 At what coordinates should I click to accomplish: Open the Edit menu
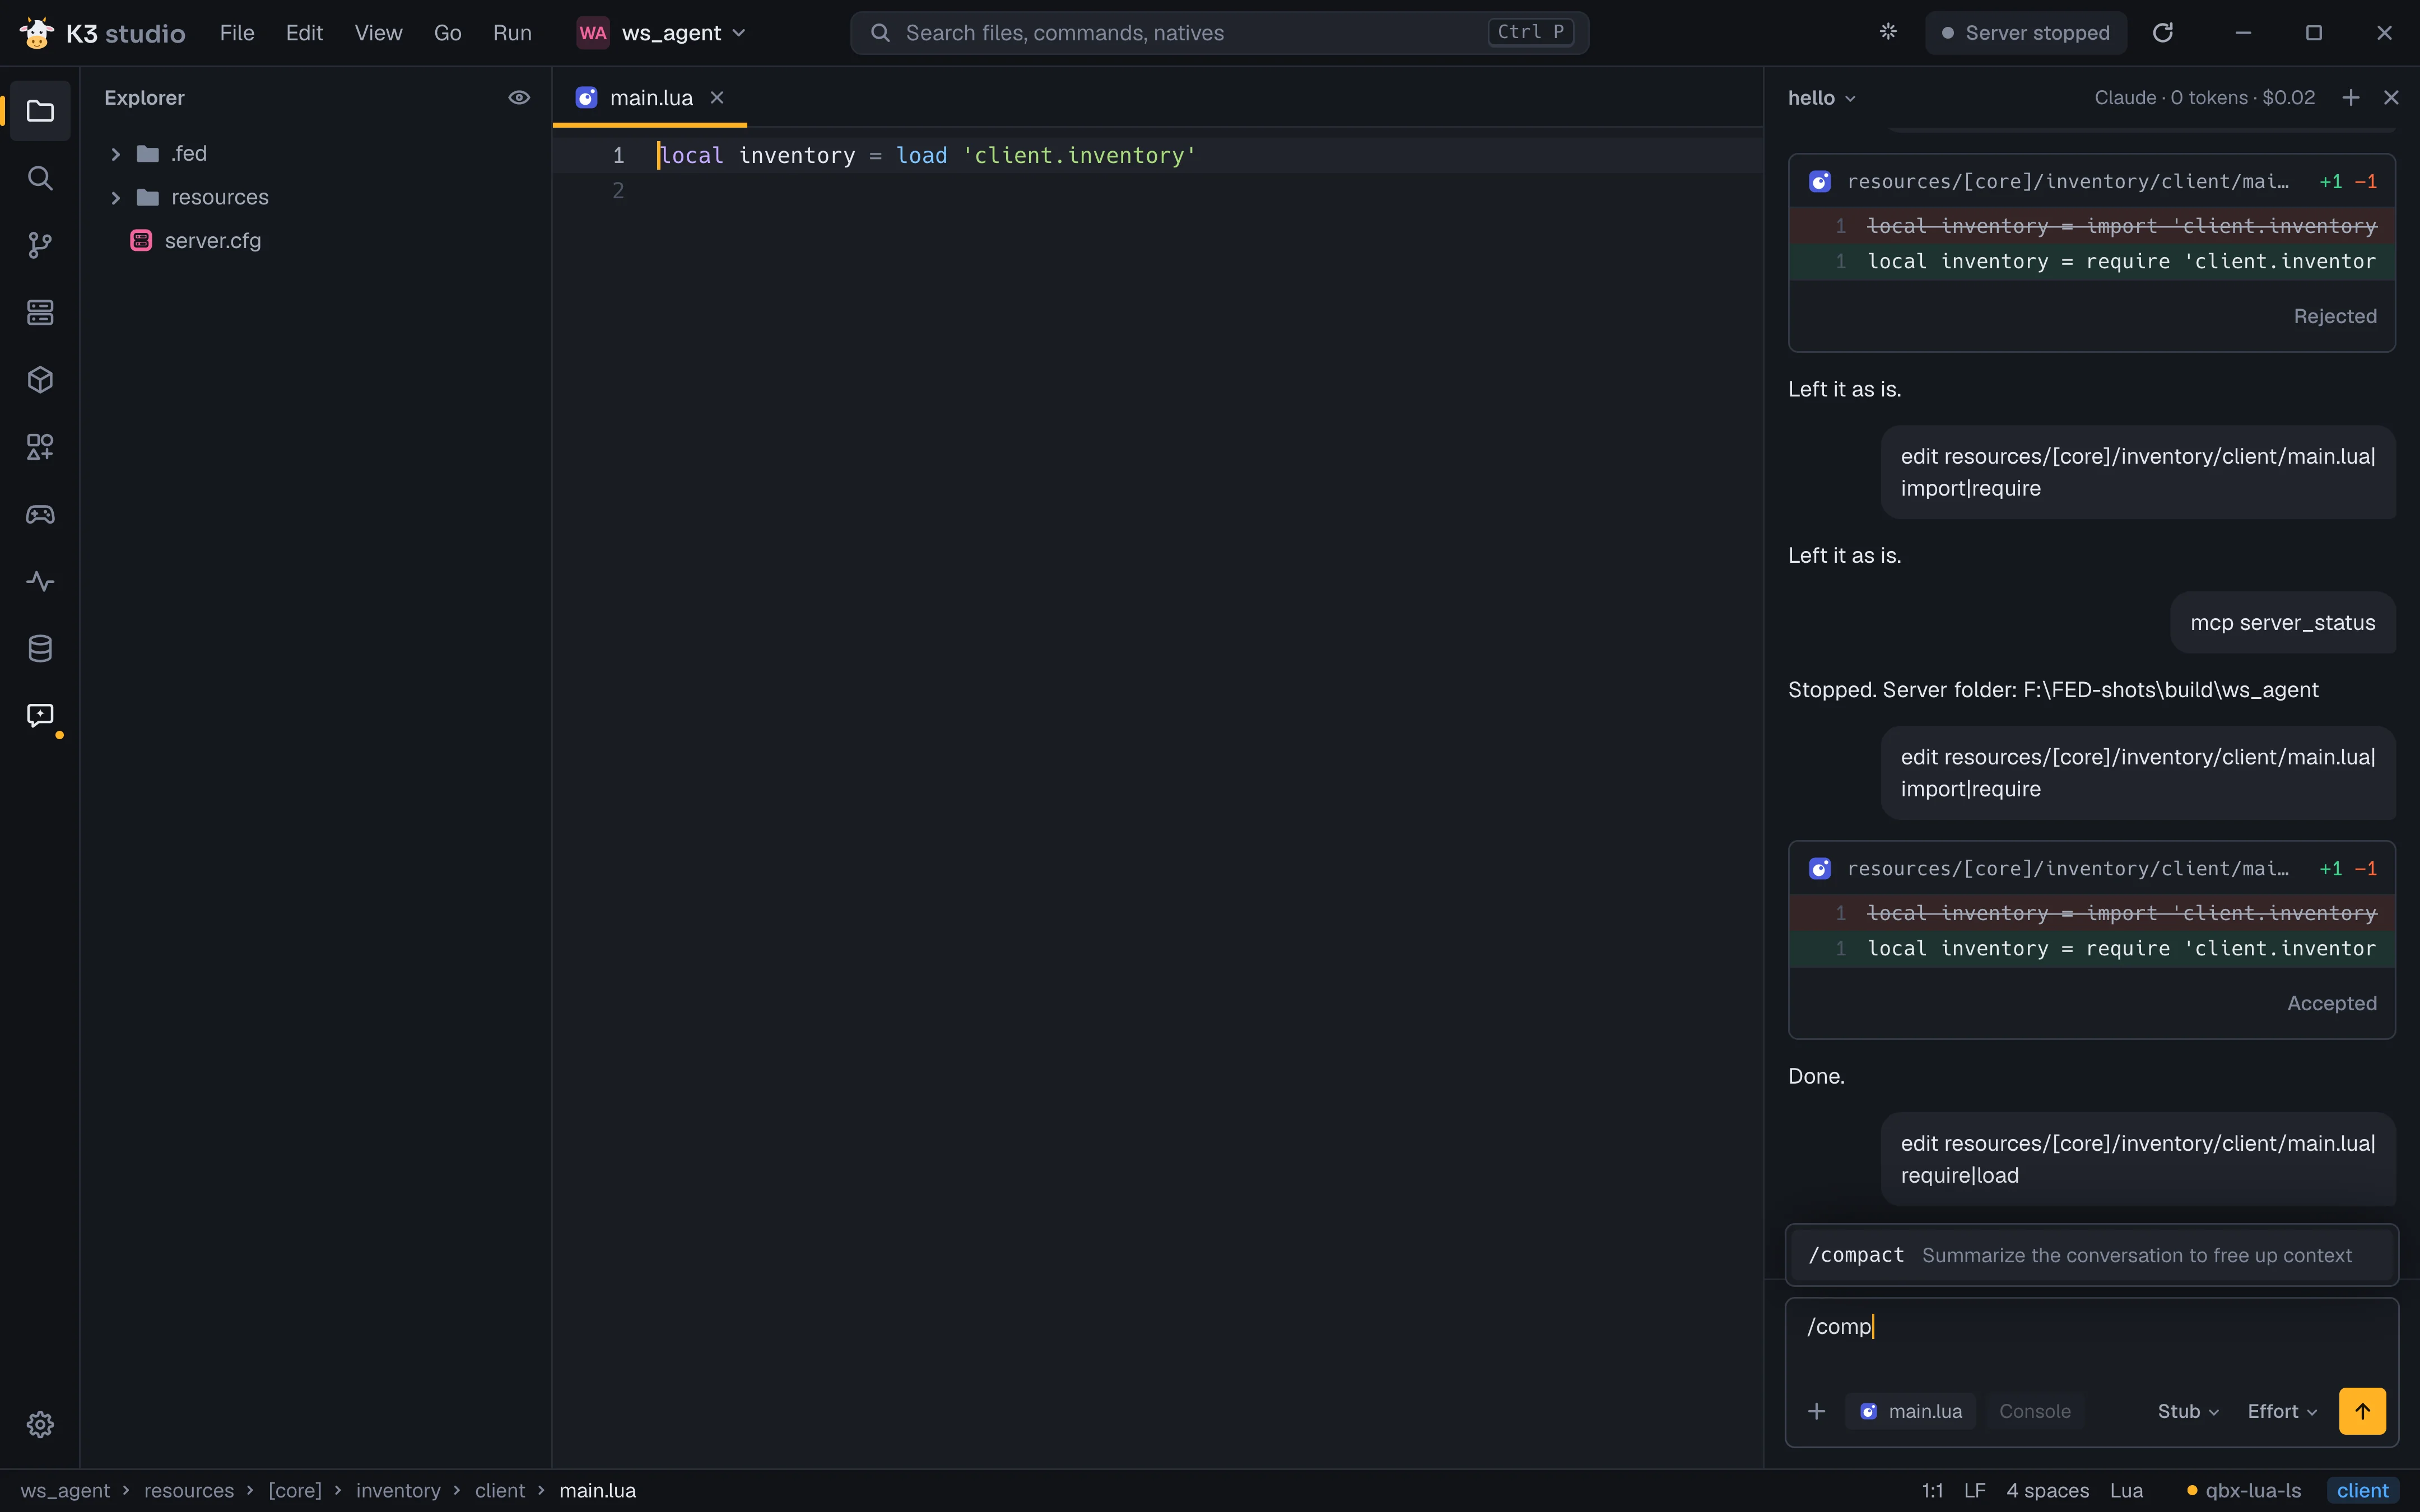[x=304, y=33]
